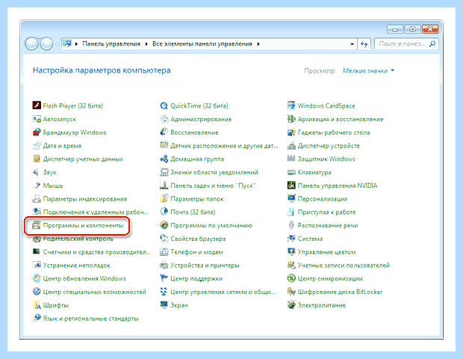Open Гаджеты рабочего стола link
Image resolution: width=463 pixels, height=359 pixels.
(334, 132)
